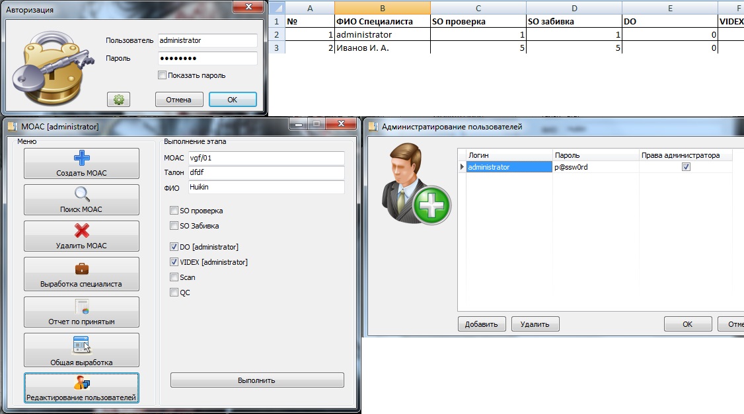
Task: Click the Удалить button in user administration
Action: pos(535,324)
